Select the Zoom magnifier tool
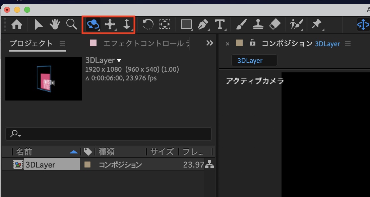Image resolution: width=370 pixels, height=197 pixels. pos(71,24)
